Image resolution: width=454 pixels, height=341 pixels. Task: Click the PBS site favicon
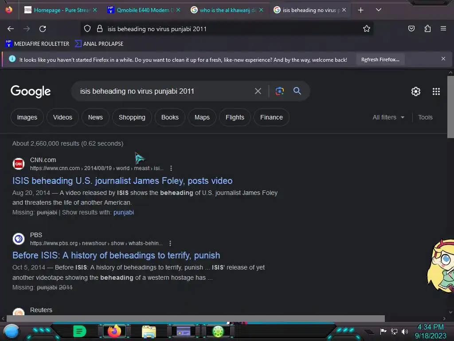[x=19, y=239]
